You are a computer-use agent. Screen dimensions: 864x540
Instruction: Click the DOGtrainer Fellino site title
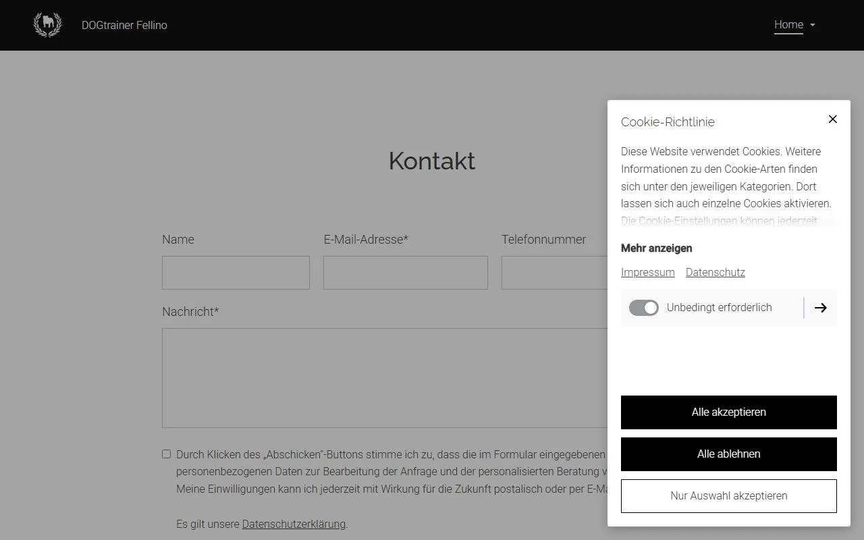(x=124, y=26)
